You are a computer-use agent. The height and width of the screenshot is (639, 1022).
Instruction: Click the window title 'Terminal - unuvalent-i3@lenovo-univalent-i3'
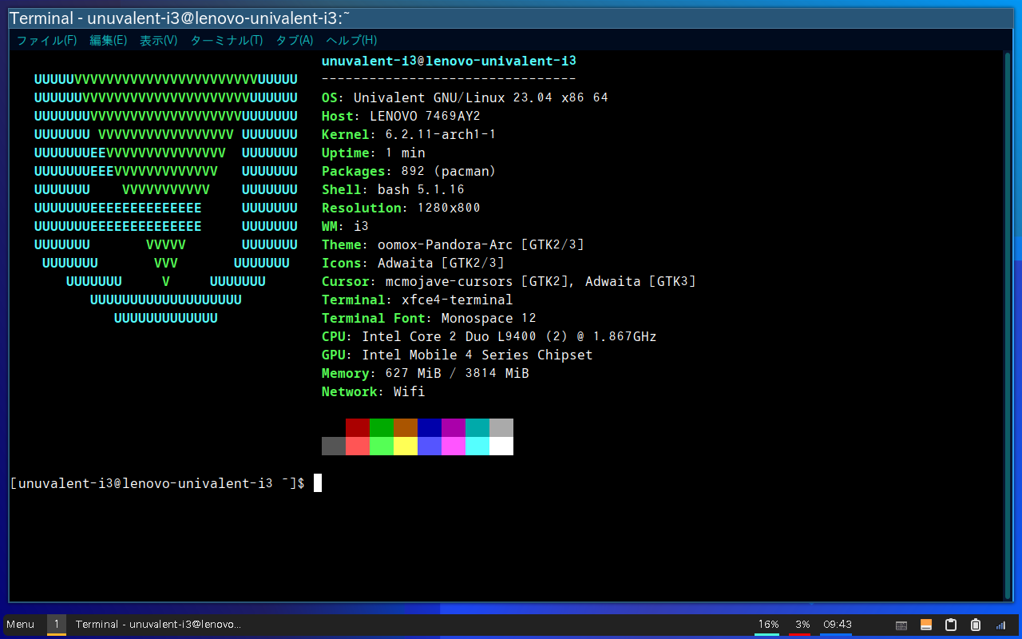[x=180, y=18]
